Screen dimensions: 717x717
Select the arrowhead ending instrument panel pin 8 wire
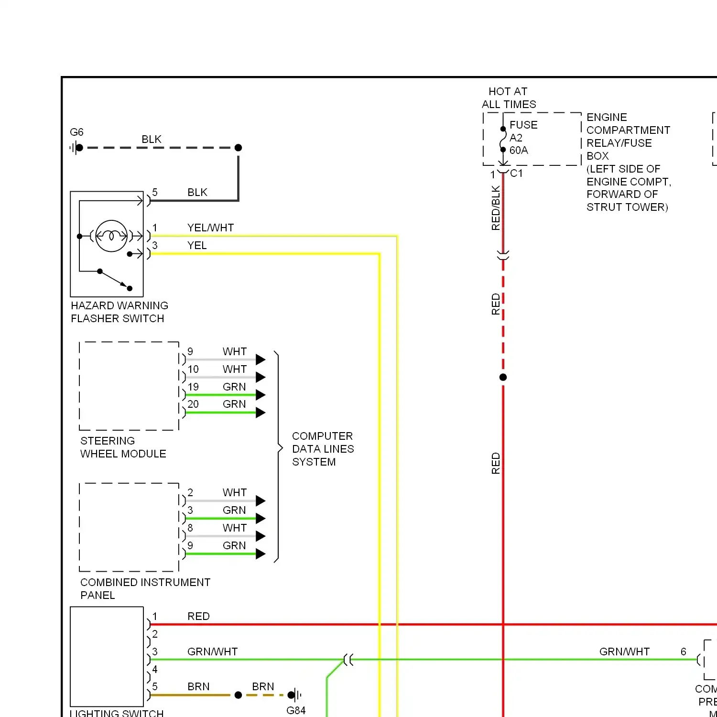coord(261,536)
